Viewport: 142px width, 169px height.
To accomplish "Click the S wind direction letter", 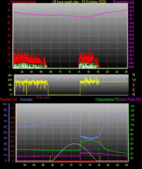I will 133,85.
